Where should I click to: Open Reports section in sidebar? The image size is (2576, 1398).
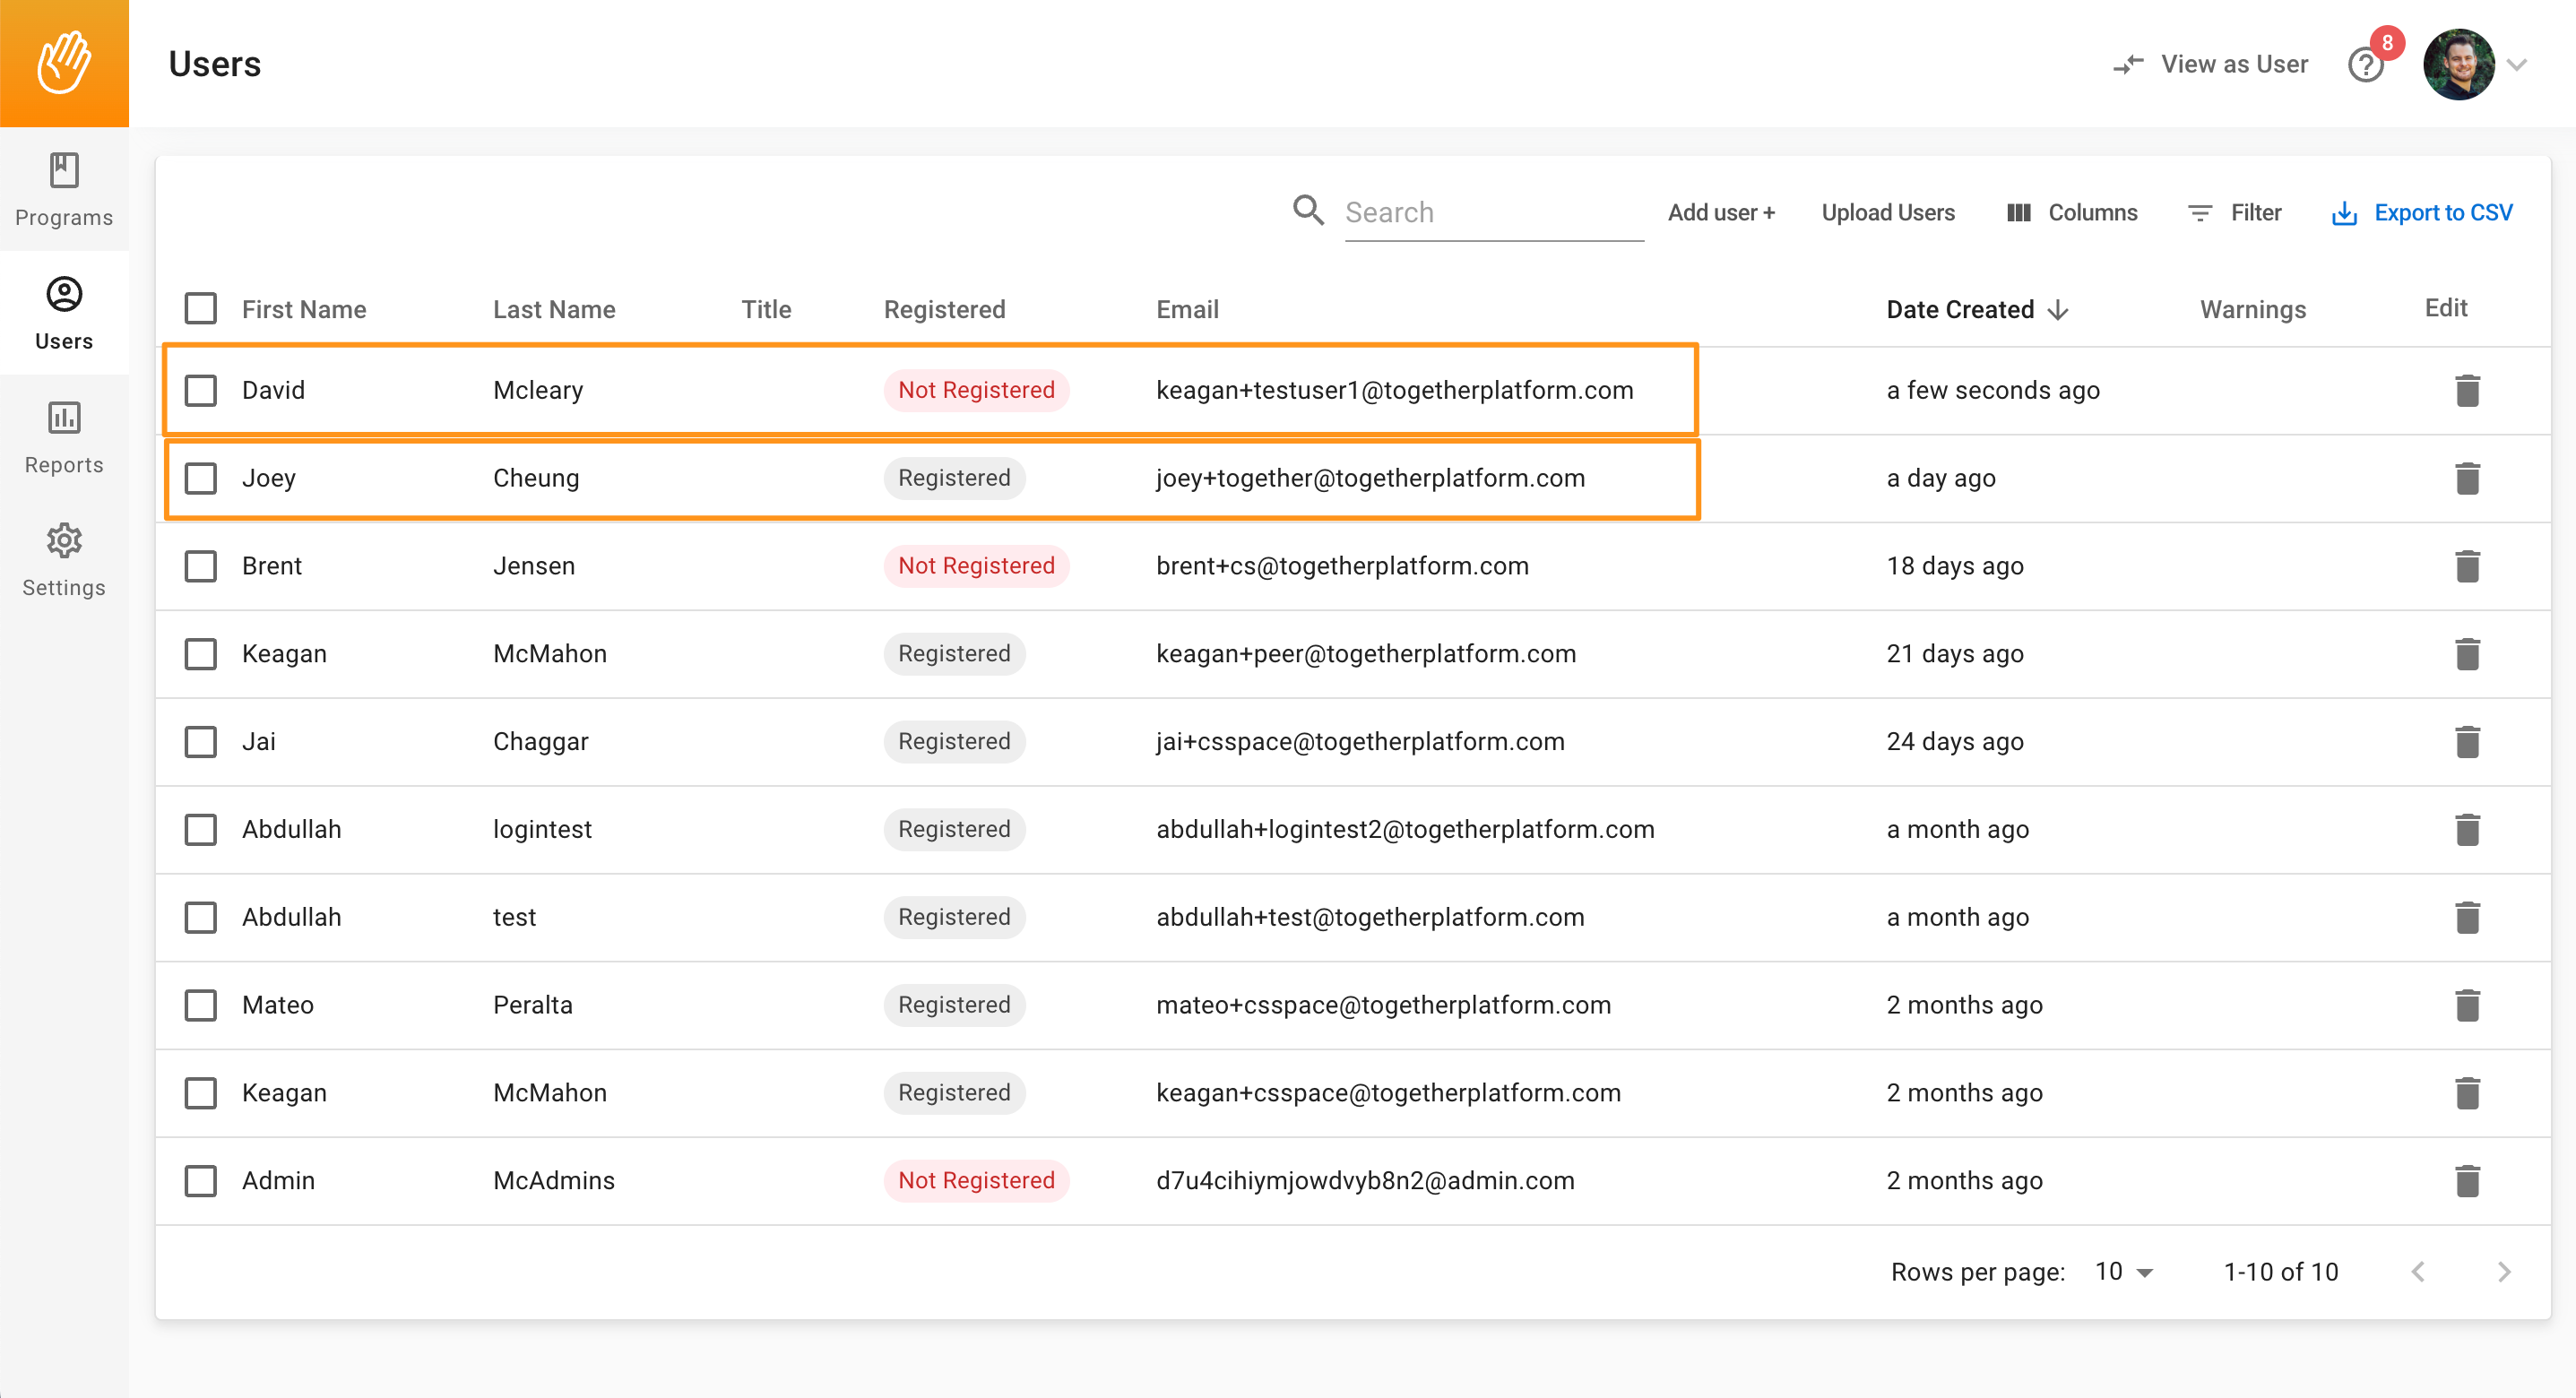pyautogui.click(x=64, y=437)
